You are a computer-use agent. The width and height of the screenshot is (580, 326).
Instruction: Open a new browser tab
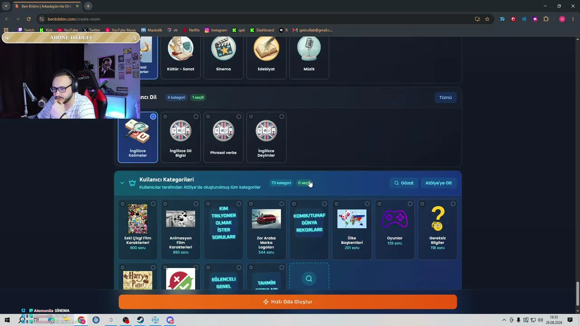pos(88,6)
